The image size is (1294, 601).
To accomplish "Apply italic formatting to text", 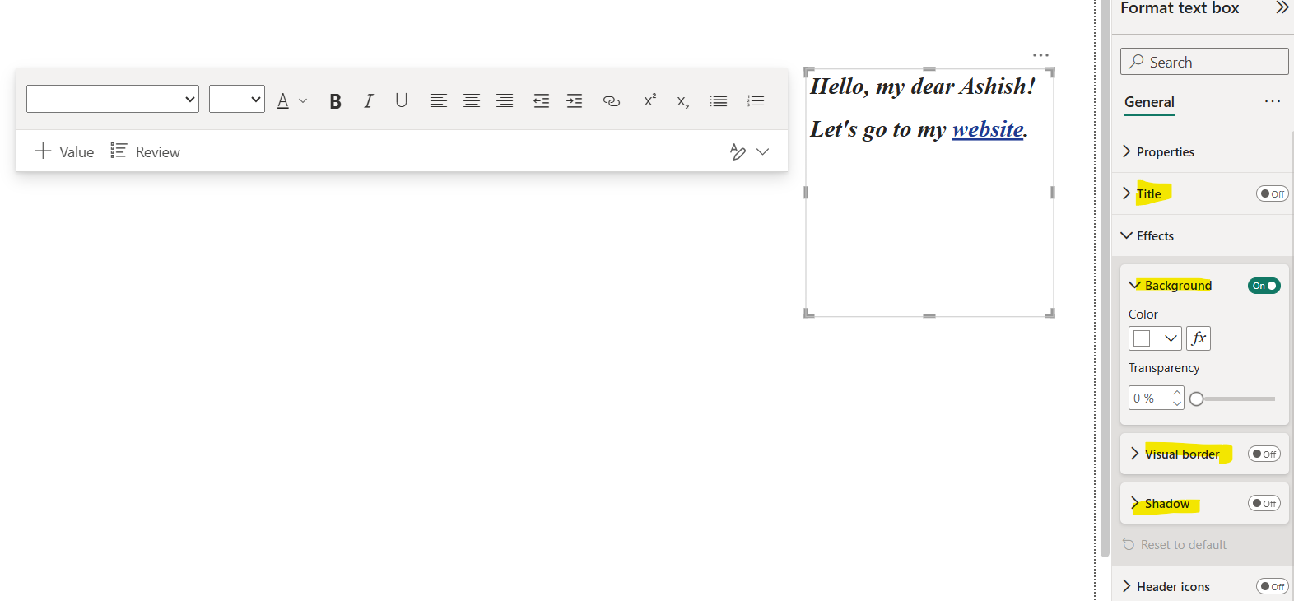I will tap(368, 101).
